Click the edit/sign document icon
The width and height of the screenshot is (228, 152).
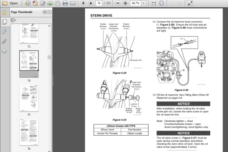43,3
